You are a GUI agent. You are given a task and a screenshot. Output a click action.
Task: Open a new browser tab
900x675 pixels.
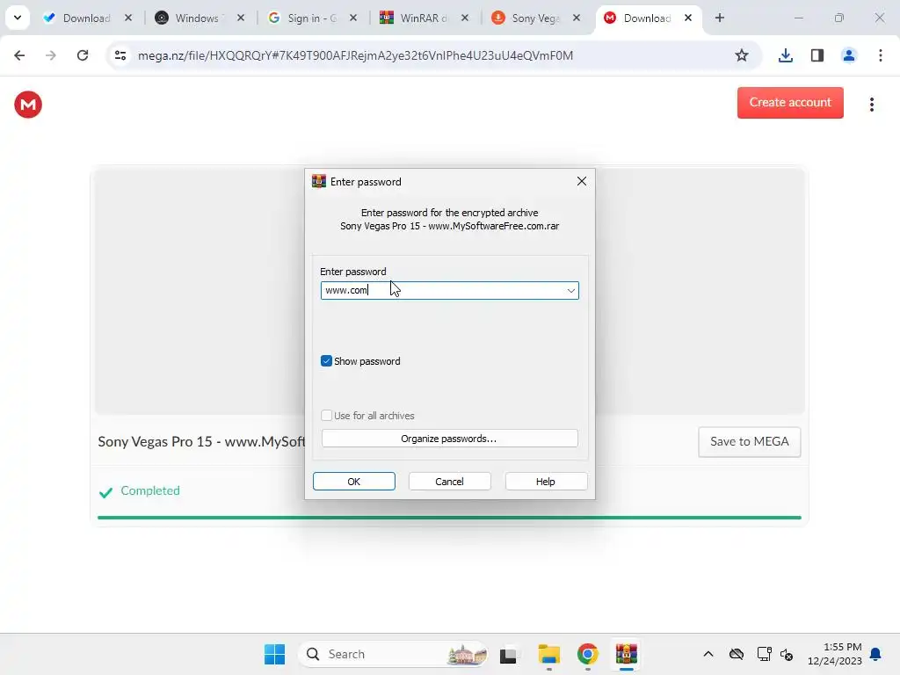click(719, 18)
